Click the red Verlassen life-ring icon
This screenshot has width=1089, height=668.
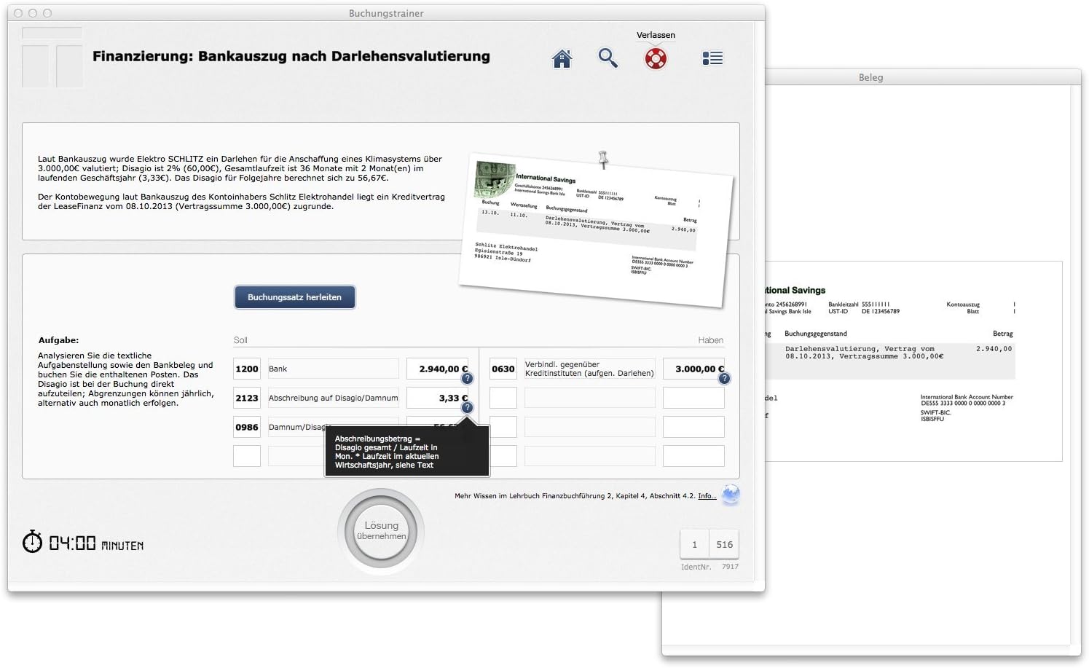[655, 58]
